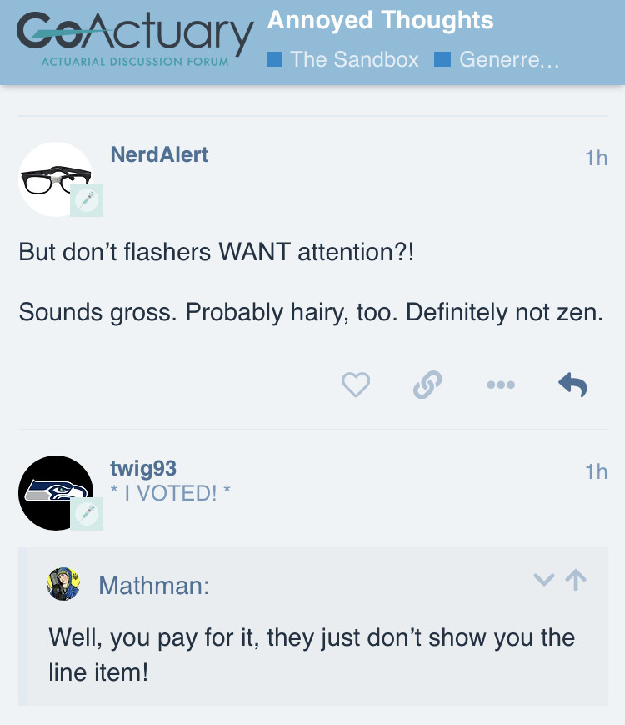The height and width of the screenshot is (725, 625).
Task: Click the 1h timestamp on NerdAlert's post
Action: tap(596, 158)
